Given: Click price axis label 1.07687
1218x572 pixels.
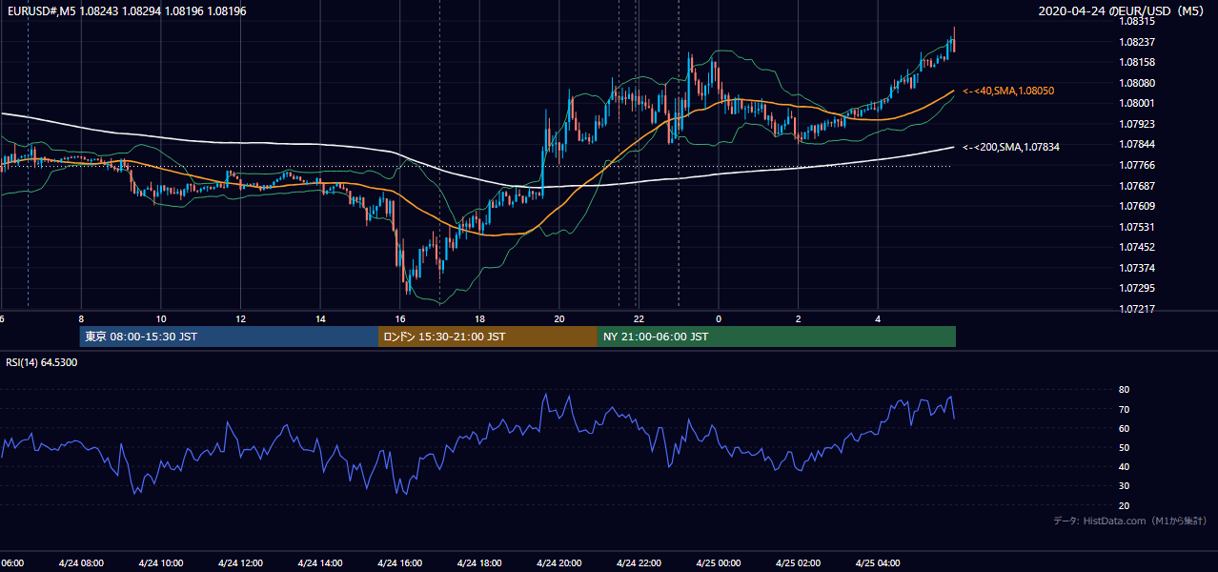Looking at the screenshot, I should [x=1138, y=186].
